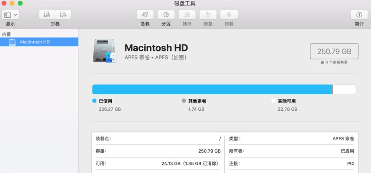This screenshot has height=173, width=371.
Task: Click the 装载点 row label
Action: (103, 138)
